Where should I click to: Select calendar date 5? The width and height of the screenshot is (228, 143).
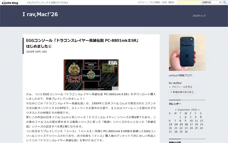pyautogui.click(x=201, y=117)
